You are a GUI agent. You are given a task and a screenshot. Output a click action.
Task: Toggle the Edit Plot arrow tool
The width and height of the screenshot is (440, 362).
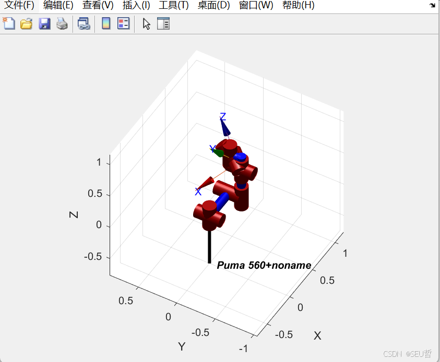click(146, 24)
